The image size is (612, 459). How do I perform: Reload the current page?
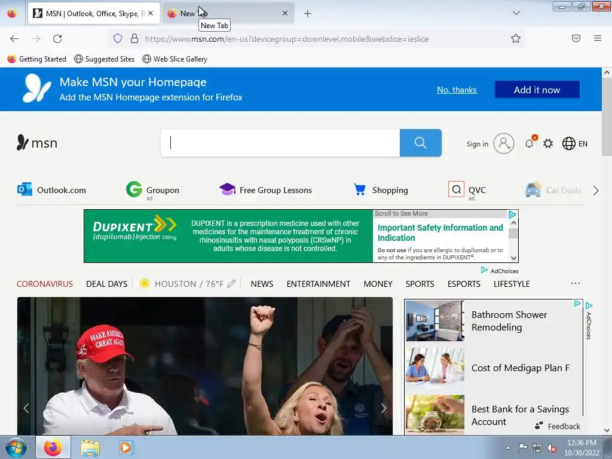(57, 39)
